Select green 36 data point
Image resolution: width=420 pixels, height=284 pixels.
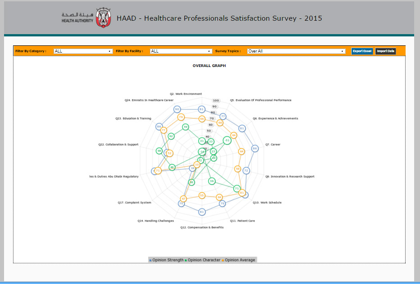pos(212,181)
